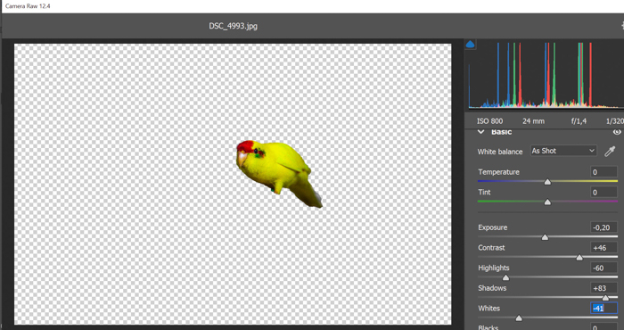Select the Exposure value field showing -0,20

(x=603, y=227)
